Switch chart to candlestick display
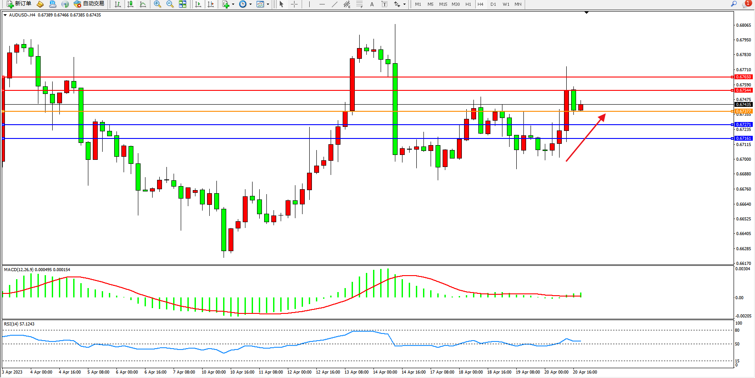The image size is (755, 378). pos(130,4)
